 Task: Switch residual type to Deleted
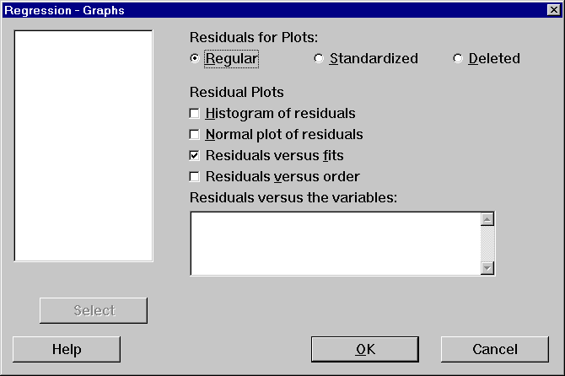point(458,58)
